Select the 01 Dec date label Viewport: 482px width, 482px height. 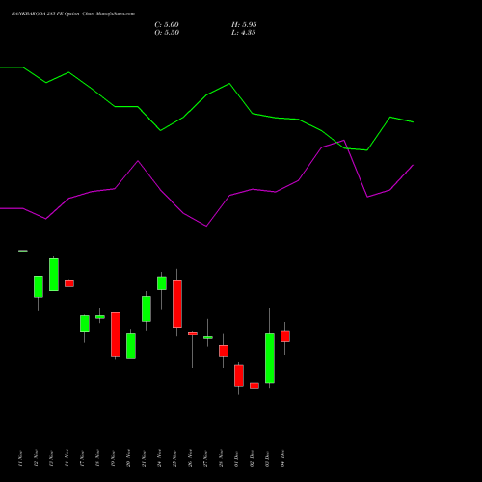click(237, 458)
